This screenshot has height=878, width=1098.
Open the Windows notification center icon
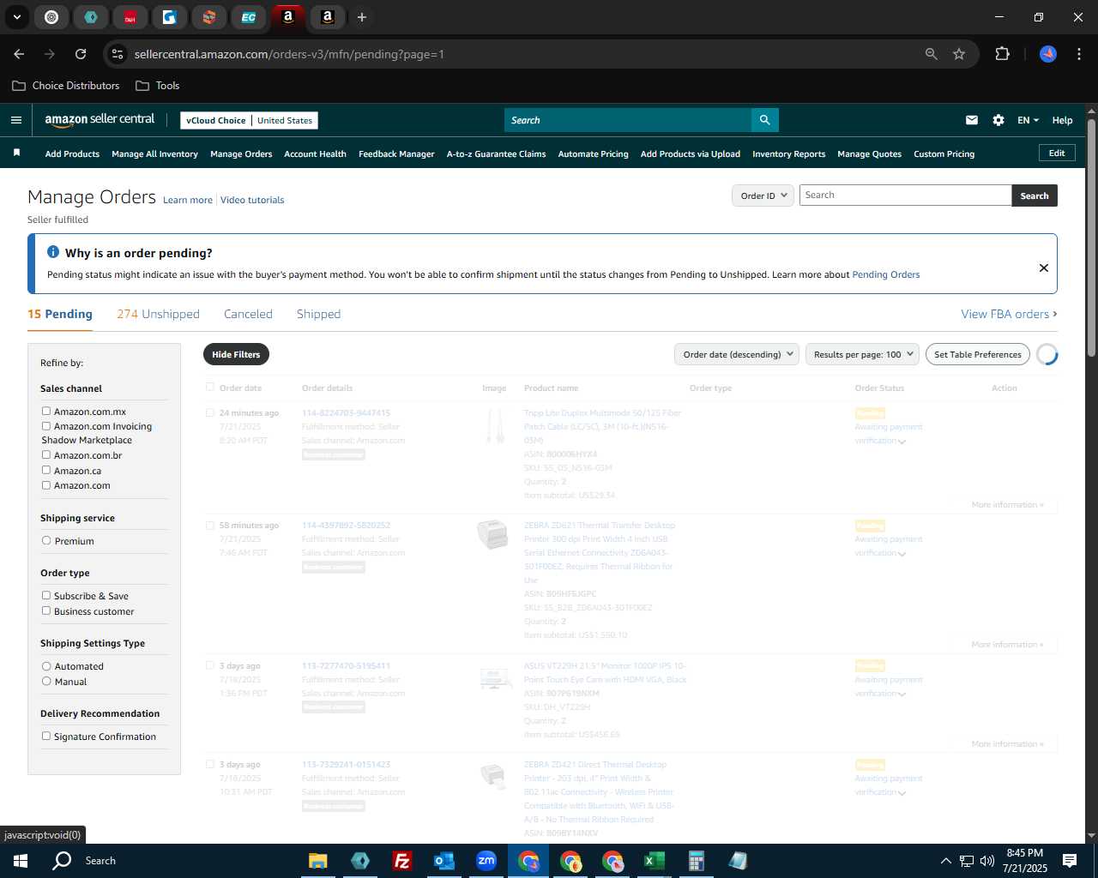pyautogui.click(x=1070, y=861)
